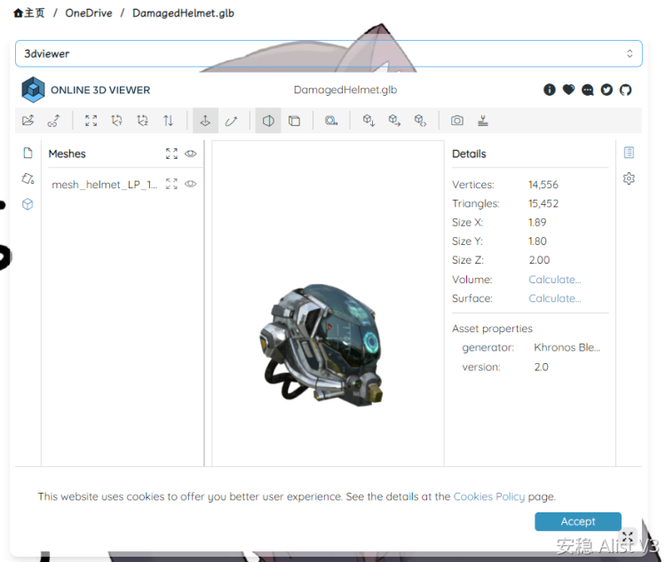
Task: Toggle visibility of mesh_helmet_LP mesh
Action: (x=190, y=185)
